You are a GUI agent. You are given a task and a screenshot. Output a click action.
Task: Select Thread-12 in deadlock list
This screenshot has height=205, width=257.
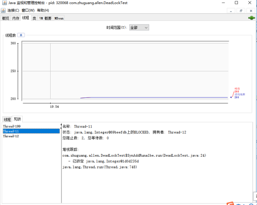(31, 136)
